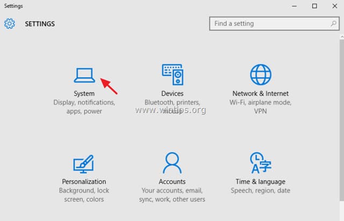This screenshot has width=344, height=221.
Task: Open the Accounts person icon
Action: [x=172, y=163]
